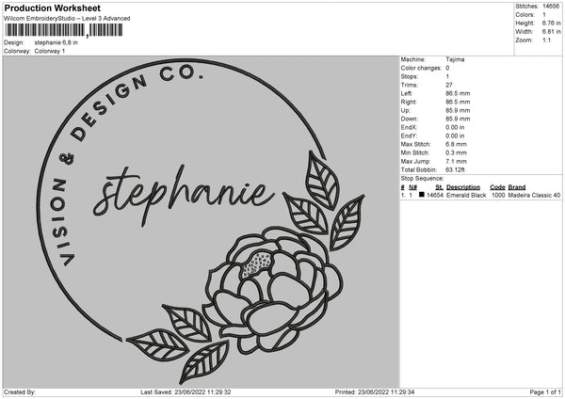
Task: Click the Total Bobbin value 63.12ft
Action: [455, 169]
